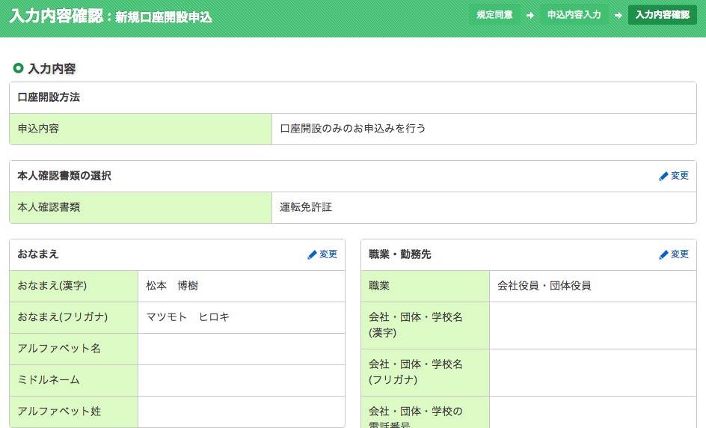706x428 pixels.
Task: Click the 会社役員・団体役員 occupation value
Action: click(x=544, y=286)
